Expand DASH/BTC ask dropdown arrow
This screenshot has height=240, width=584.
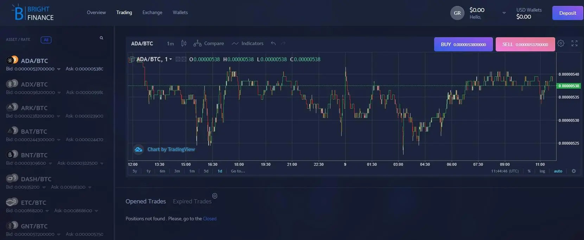pyautogui.click(x=90, y=187)
